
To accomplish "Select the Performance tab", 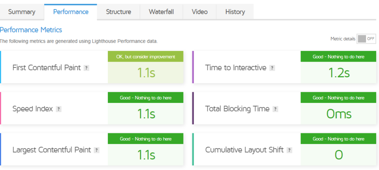I will [71, 12].
